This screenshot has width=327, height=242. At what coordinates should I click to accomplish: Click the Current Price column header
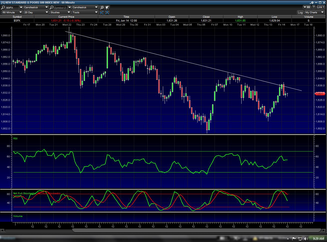pyautogui.click(x=66, y=17)
